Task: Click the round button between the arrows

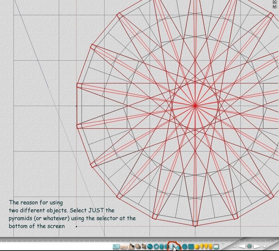Action: tap(249, 246)
